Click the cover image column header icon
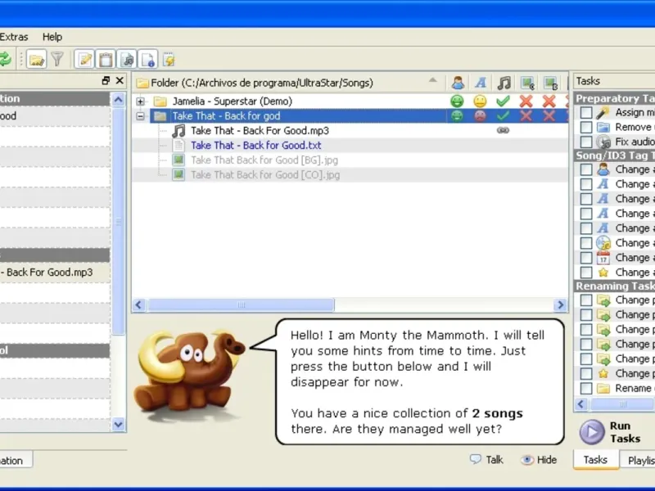Screen dimensions: 655x491 [527, 83]
